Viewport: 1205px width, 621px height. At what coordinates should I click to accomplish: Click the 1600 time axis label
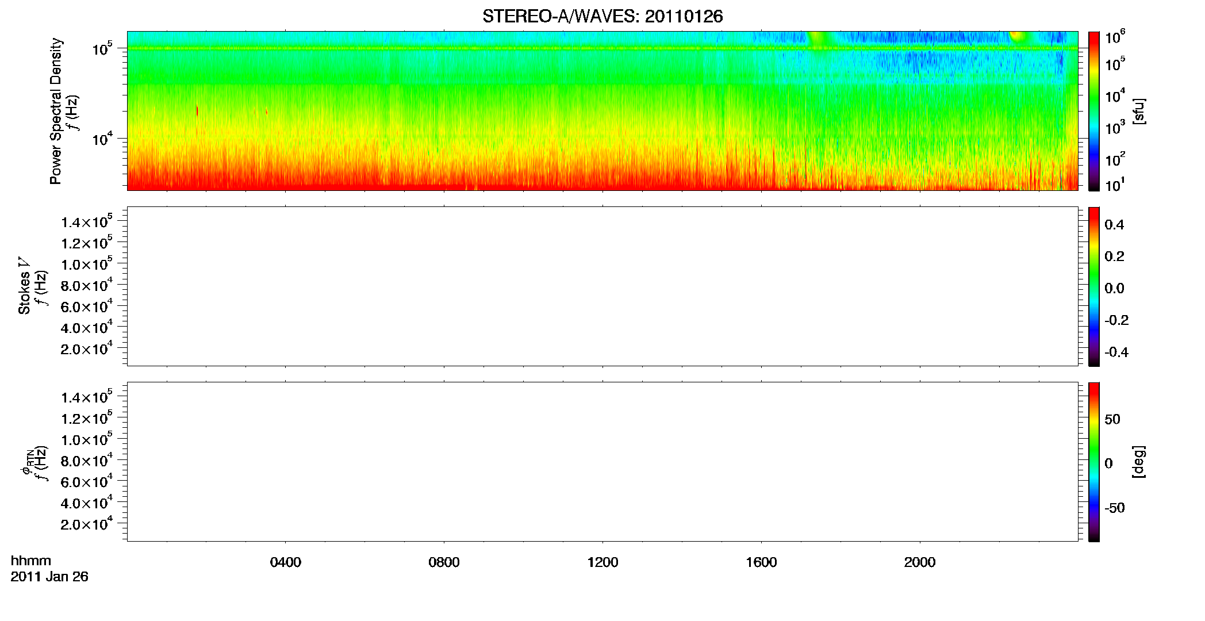coord(761,562)
